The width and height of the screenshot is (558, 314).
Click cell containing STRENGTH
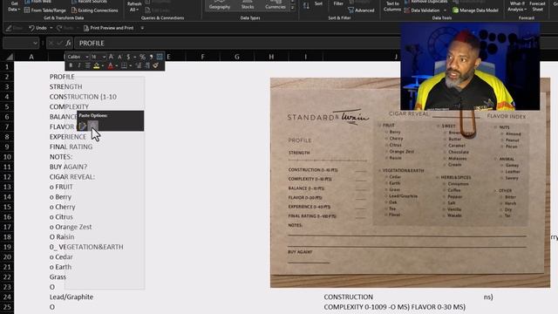[66, 86]
